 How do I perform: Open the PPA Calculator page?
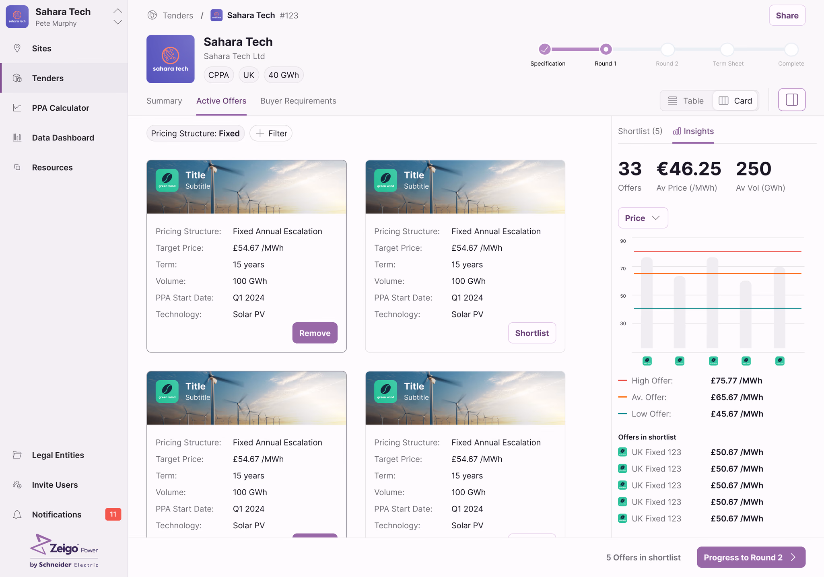point(64,108)
